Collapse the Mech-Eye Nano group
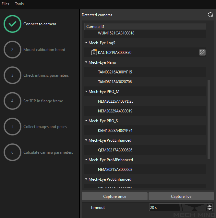 (x=86, y=62)
